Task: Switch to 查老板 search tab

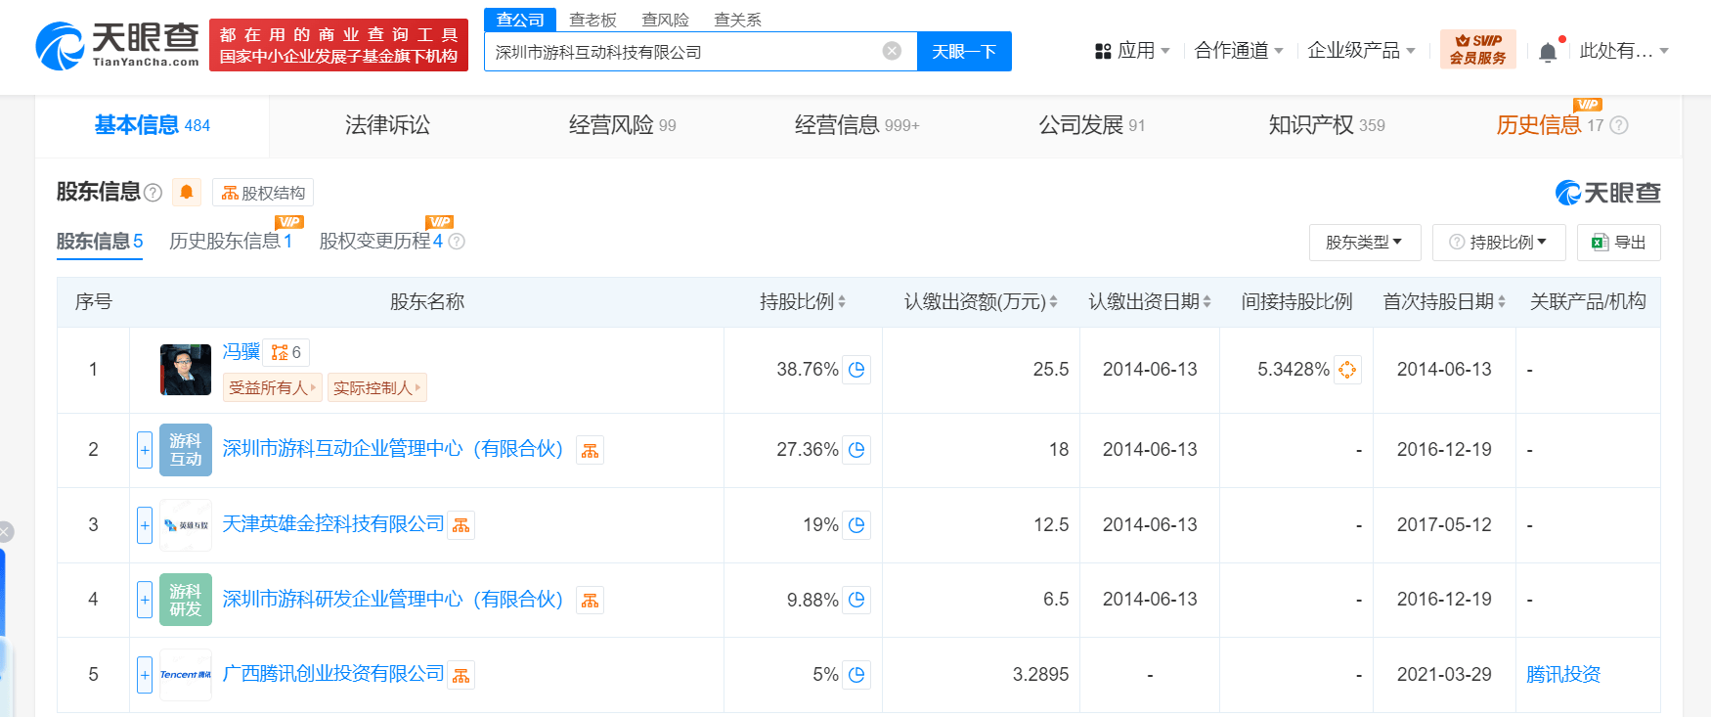Action: coord(592,20)
